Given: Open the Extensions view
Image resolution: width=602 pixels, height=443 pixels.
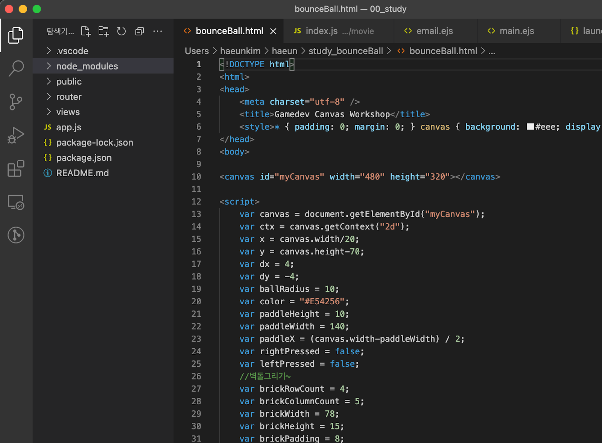Looking at the screenshot, I should pyautogui.click(x=16, y=169).
